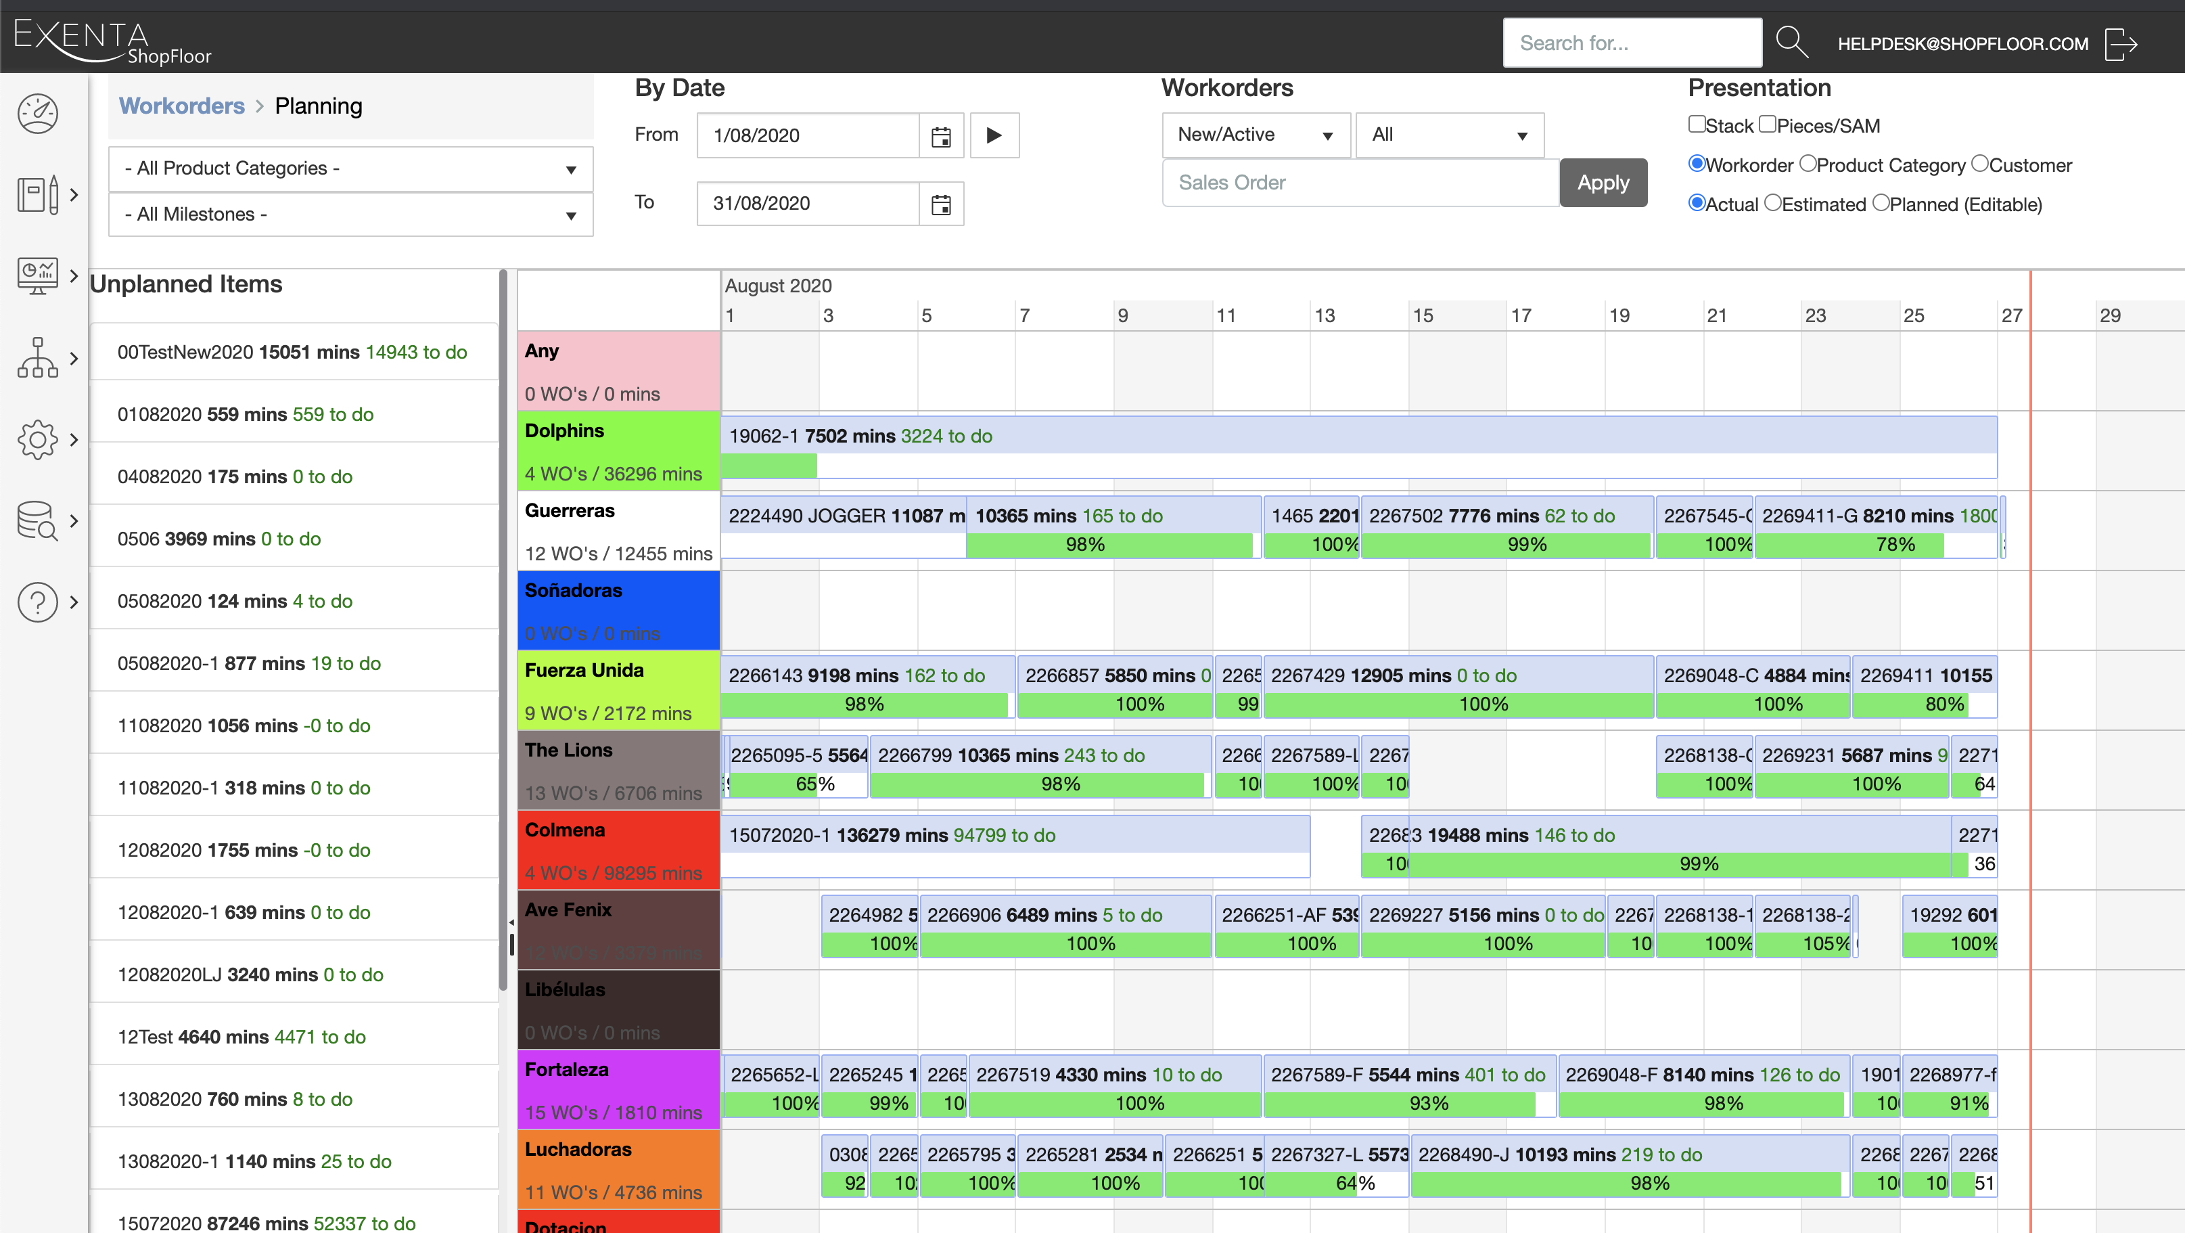Open the settings gear icon
Screen dimensions: 2185x1233
tap(37, 439)
